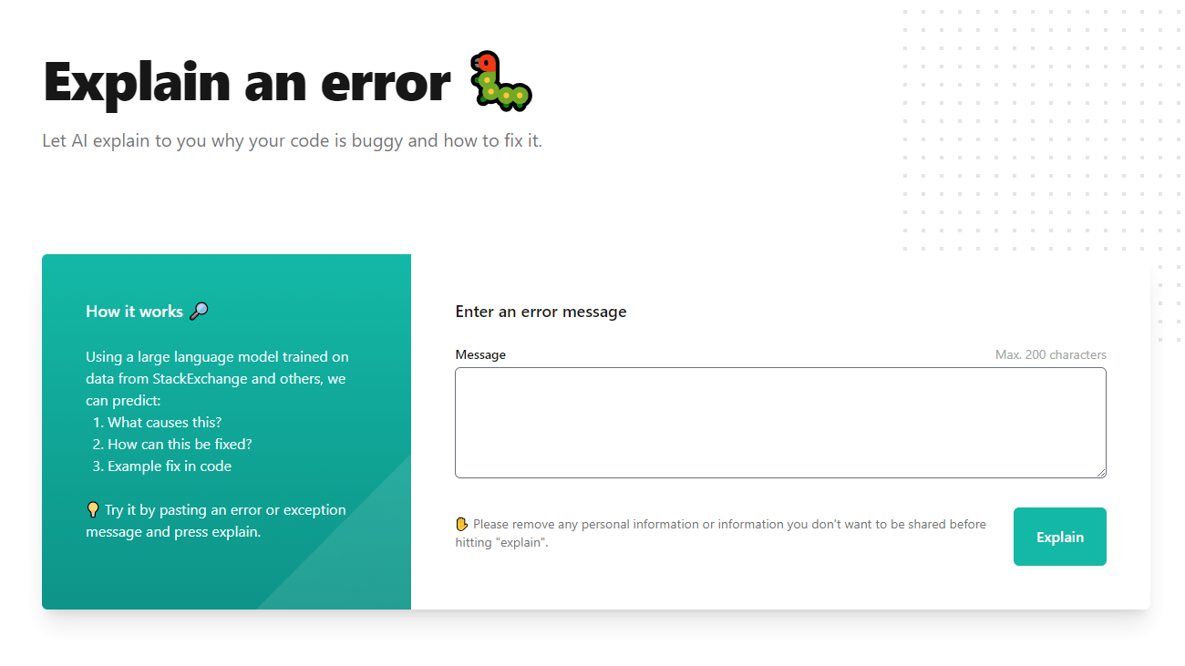Click the raised hand warning icon
Viewport: 1185px width, 666px height.
coord(462,524)
